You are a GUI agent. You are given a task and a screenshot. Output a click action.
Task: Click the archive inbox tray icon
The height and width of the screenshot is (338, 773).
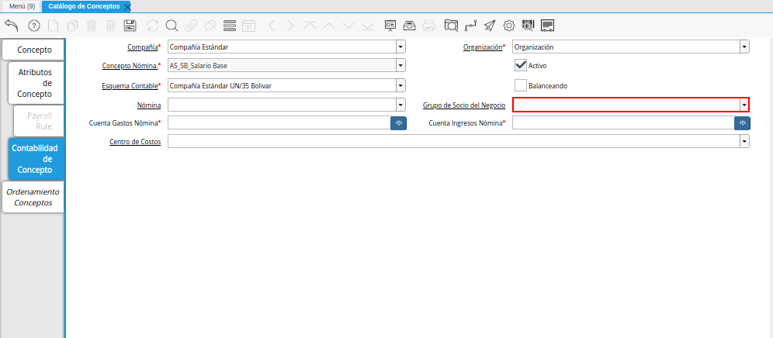pos(410,26)
